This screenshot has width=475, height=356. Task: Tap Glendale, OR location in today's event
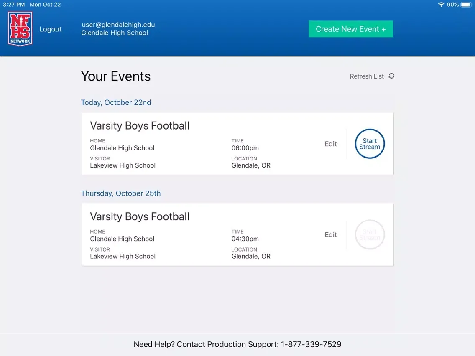tap(251, 165)
